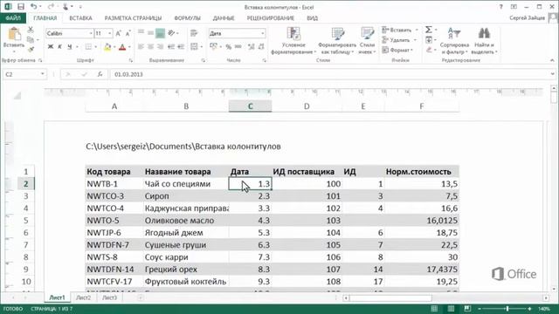559x314 pixels.
Task: Click the Undo arrow icon
Action: [x=33, y=6]
